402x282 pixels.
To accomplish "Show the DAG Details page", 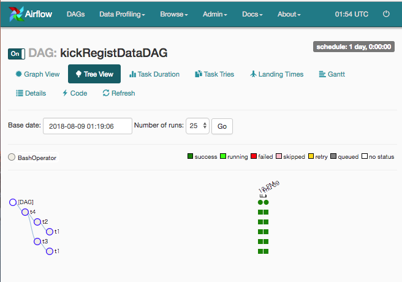I will (31, 93).
